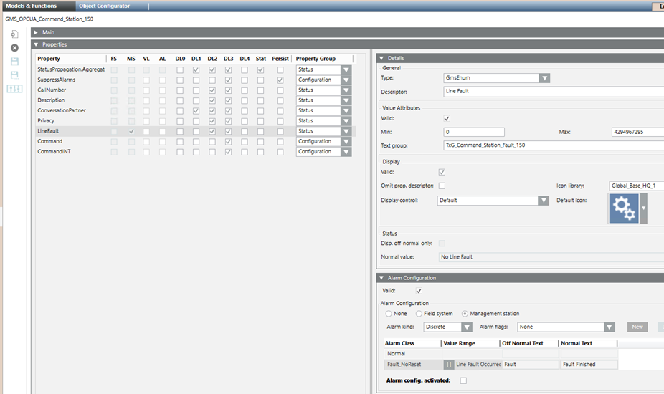
Task: Click the New alarm button
Action: (637, 327)
